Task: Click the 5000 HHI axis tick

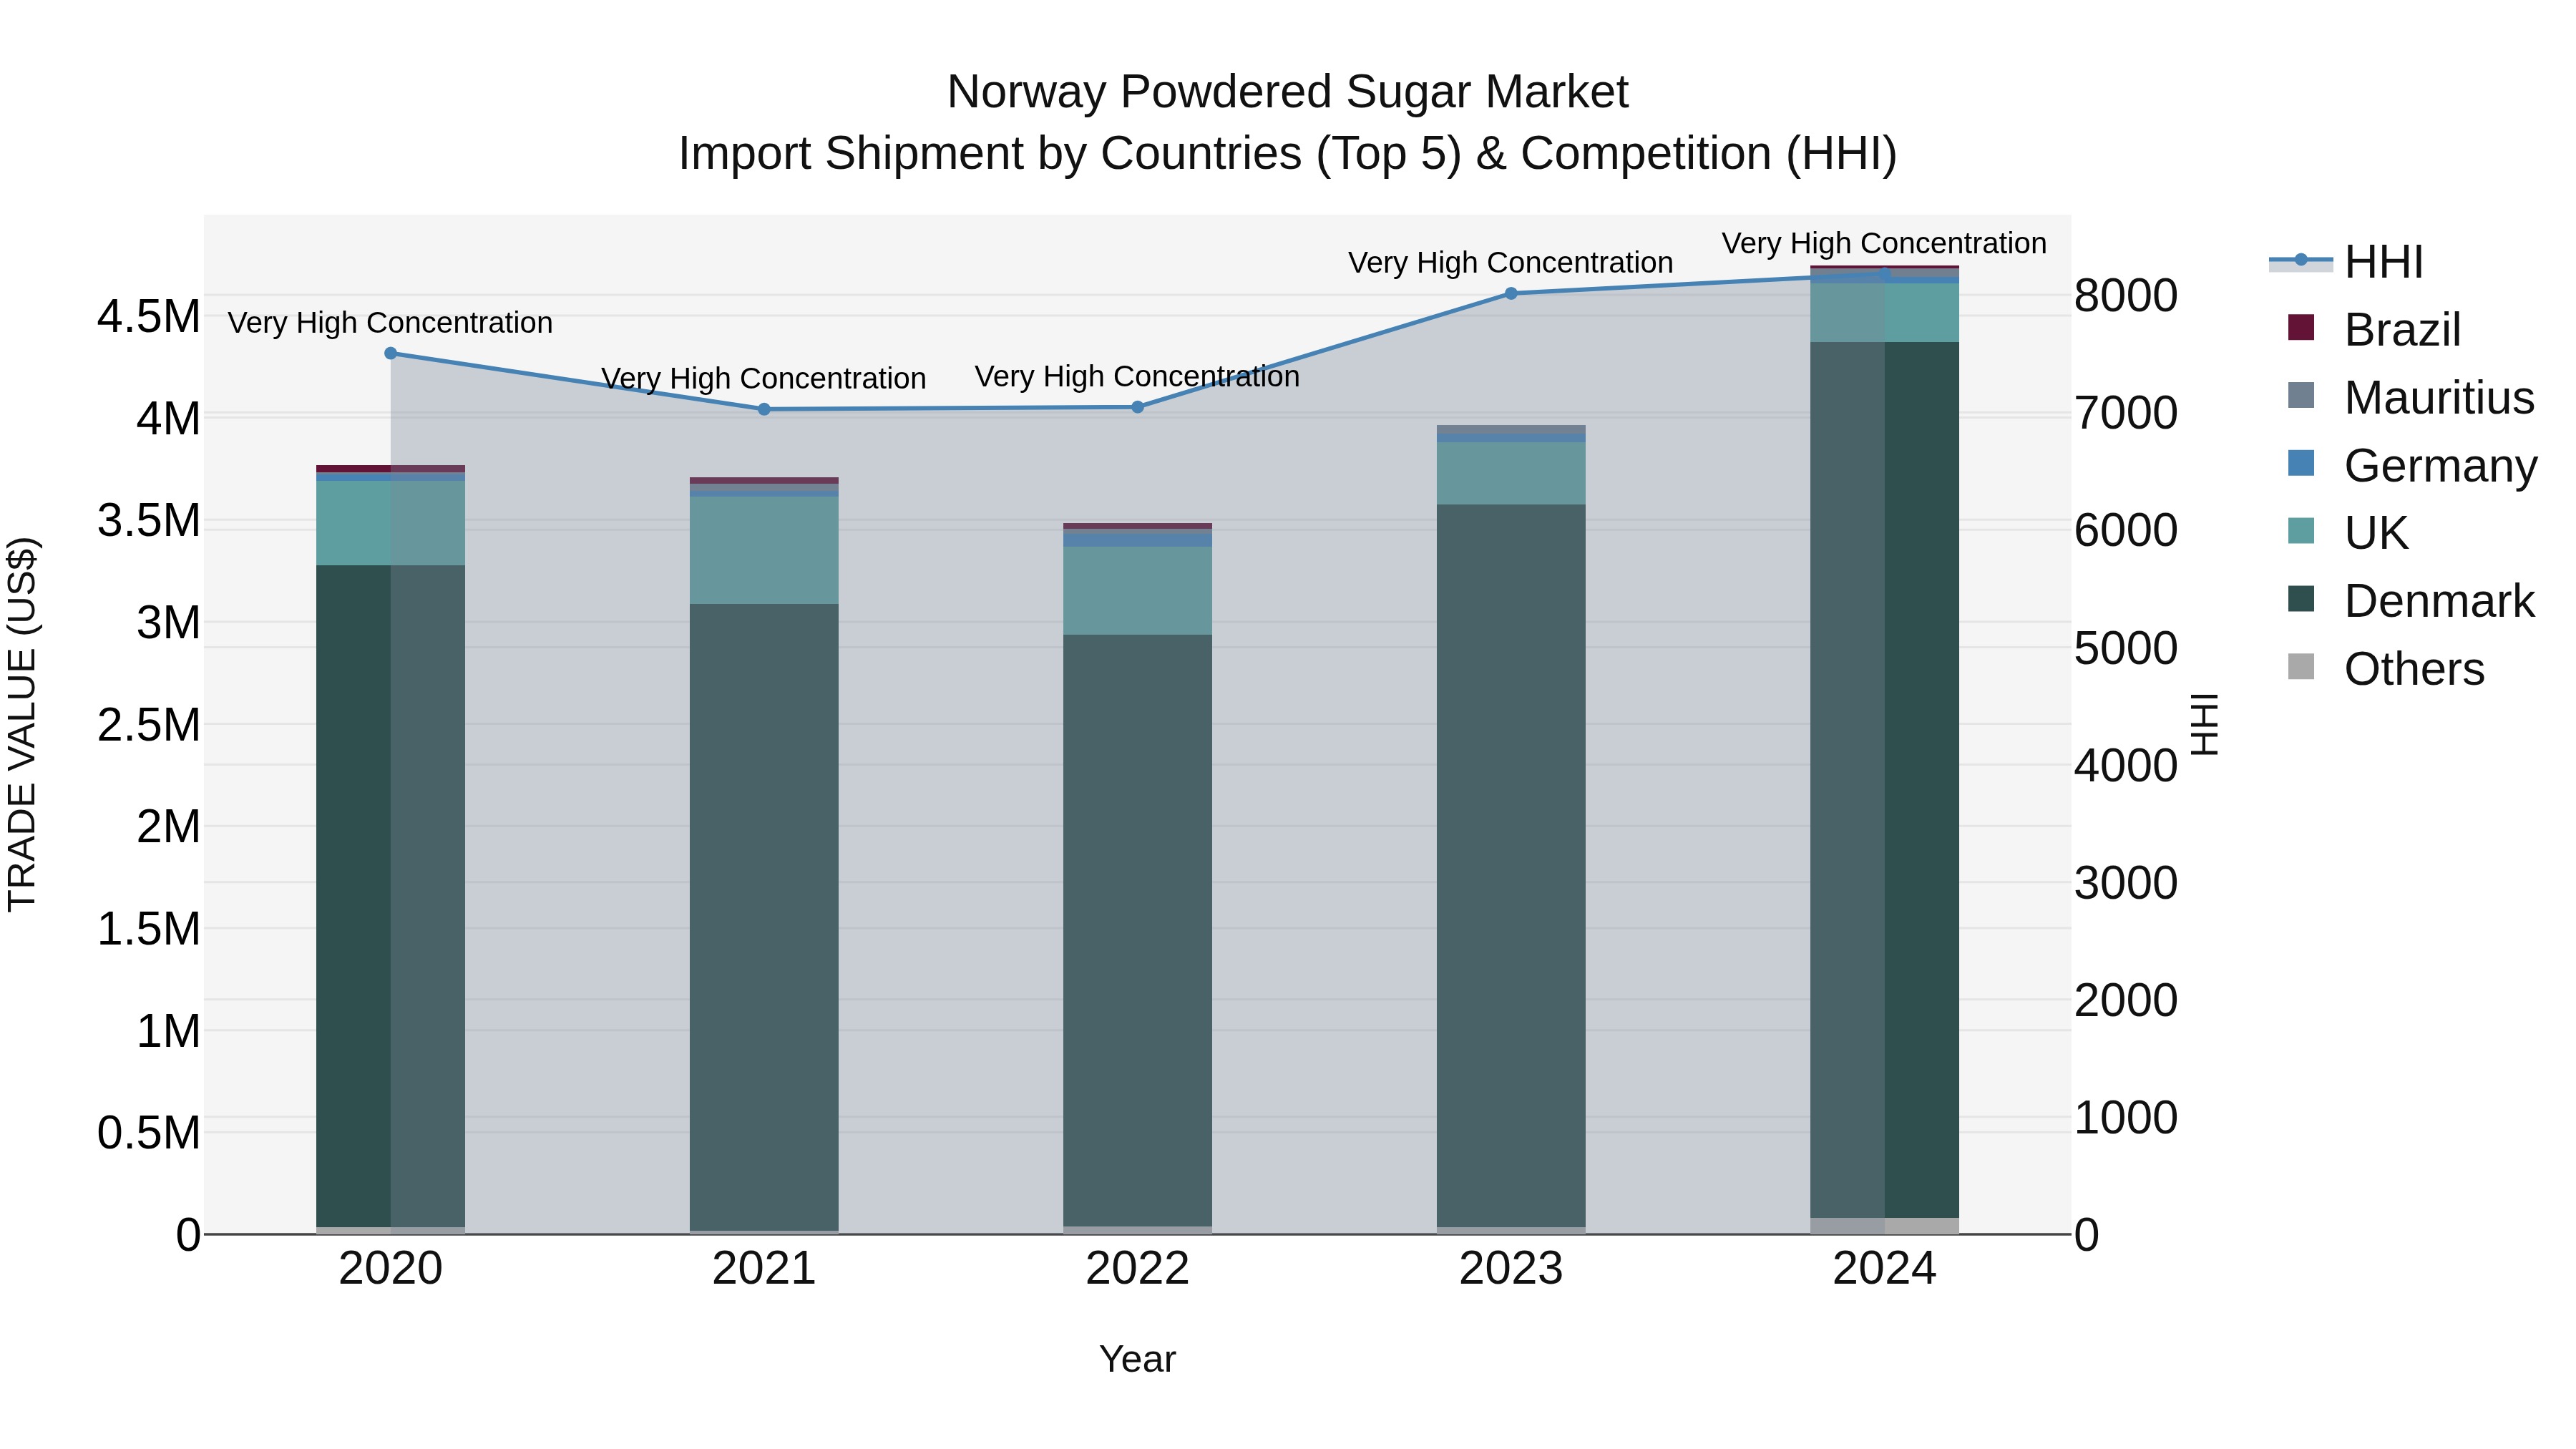Action: pos(2126,648)
